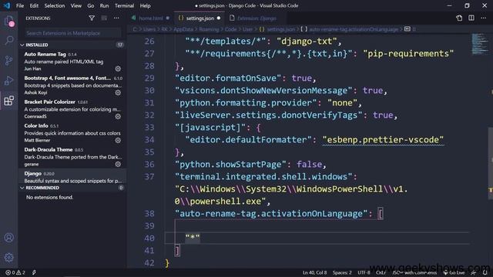Open manage gear for Dark-Dracula Theme
The width and height of the screenshot is (493, 277).
118,164
